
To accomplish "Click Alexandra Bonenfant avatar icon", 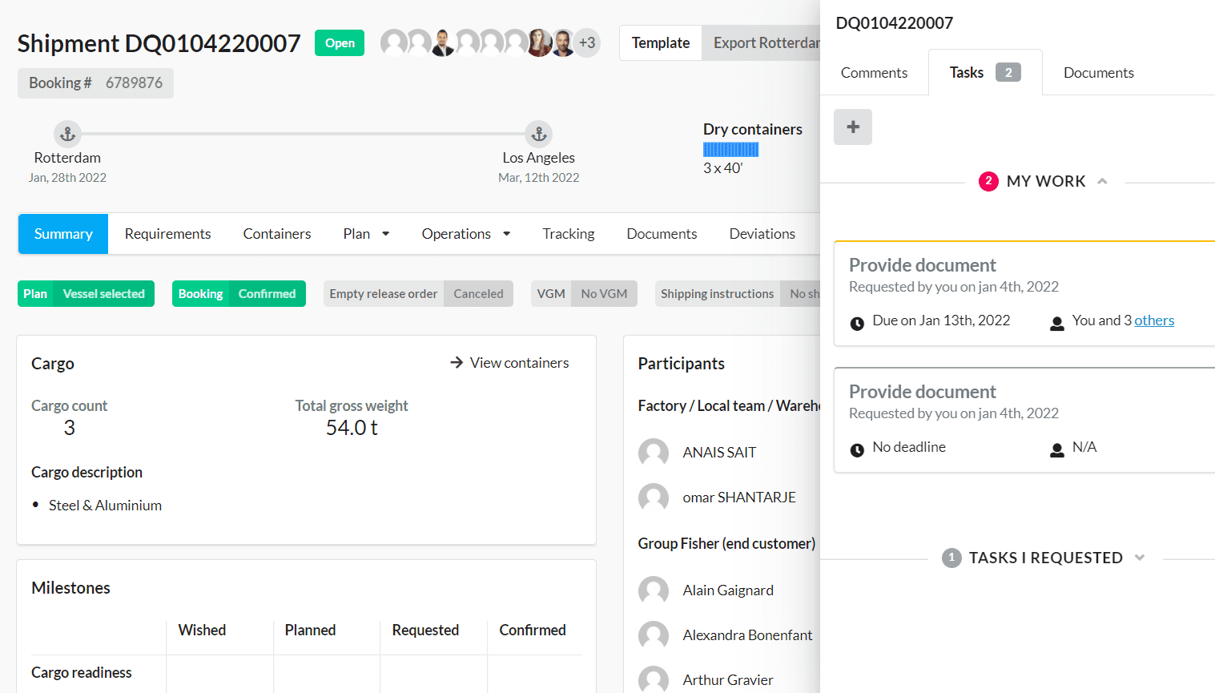I will click(x=654, y=635).
